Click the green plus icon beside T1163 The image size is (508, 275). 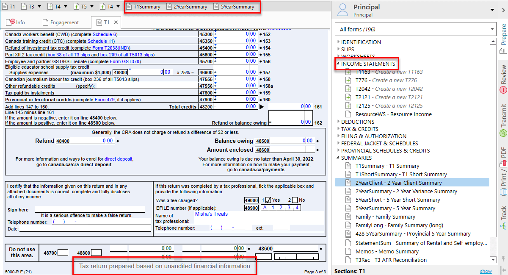348,72
